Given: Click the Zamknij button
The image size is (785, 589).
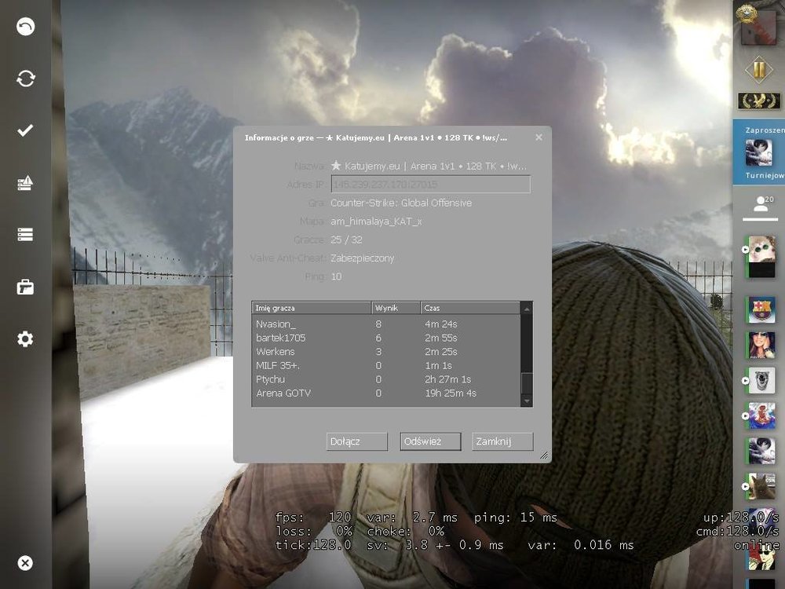Looking at the screenshot, I should [502, 441].
